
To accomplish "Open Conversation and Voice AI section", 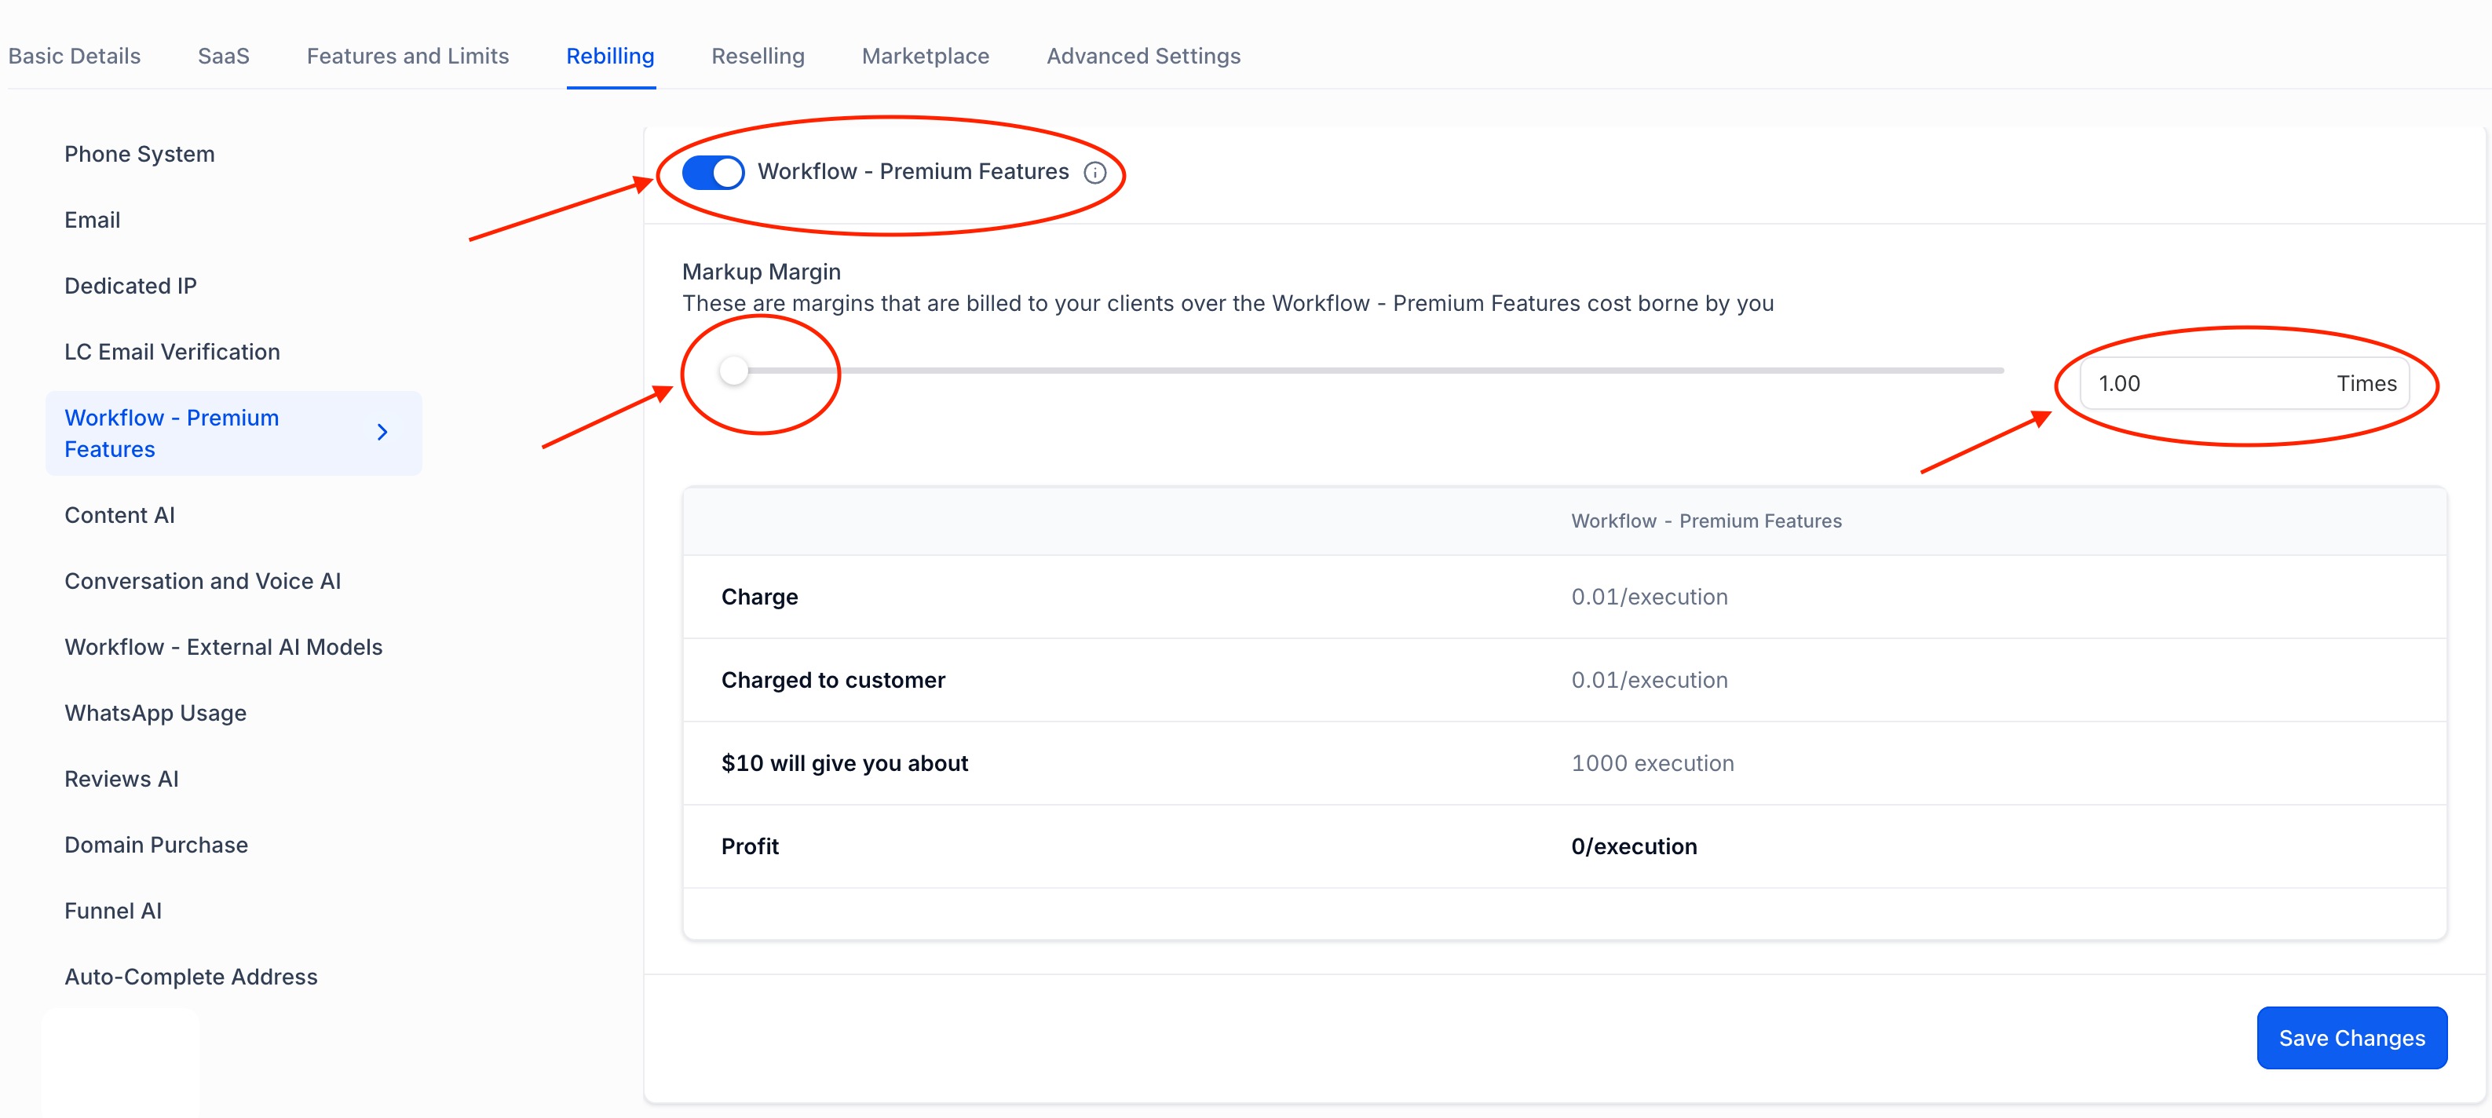I will pos(203,581).
